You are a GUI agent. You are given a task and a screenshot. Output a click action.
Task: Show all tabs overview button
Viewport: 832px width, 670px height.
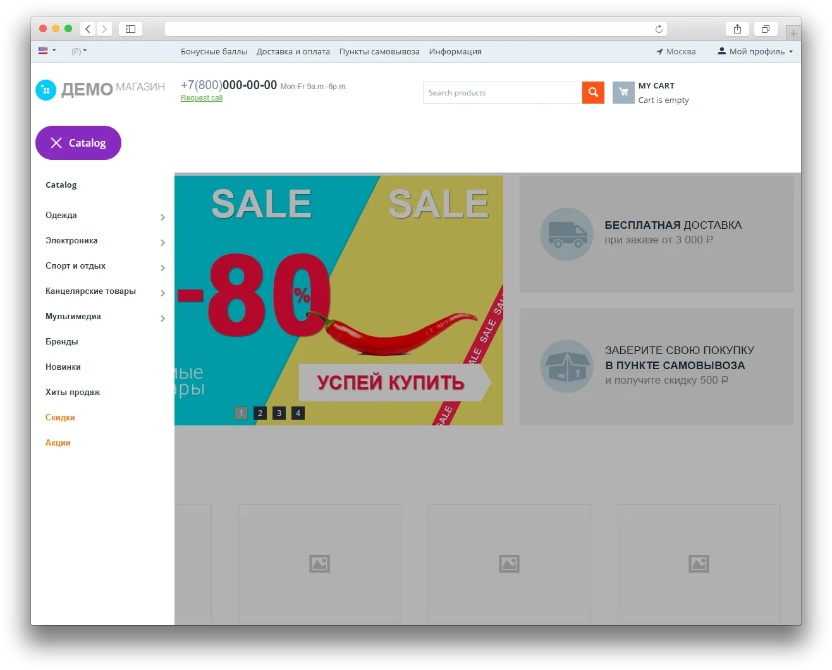pyautogui.click(x=765, y=29)
